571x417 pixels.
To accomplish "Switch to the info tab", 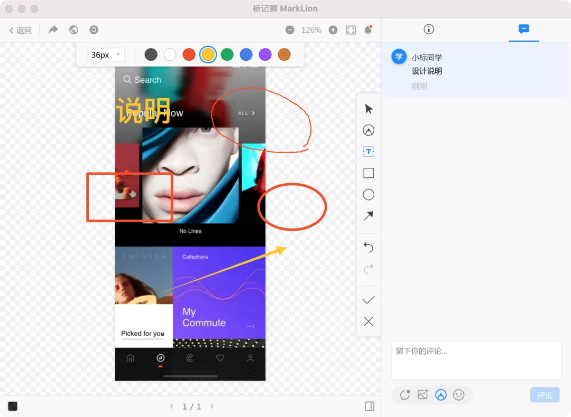I will 429,30.
